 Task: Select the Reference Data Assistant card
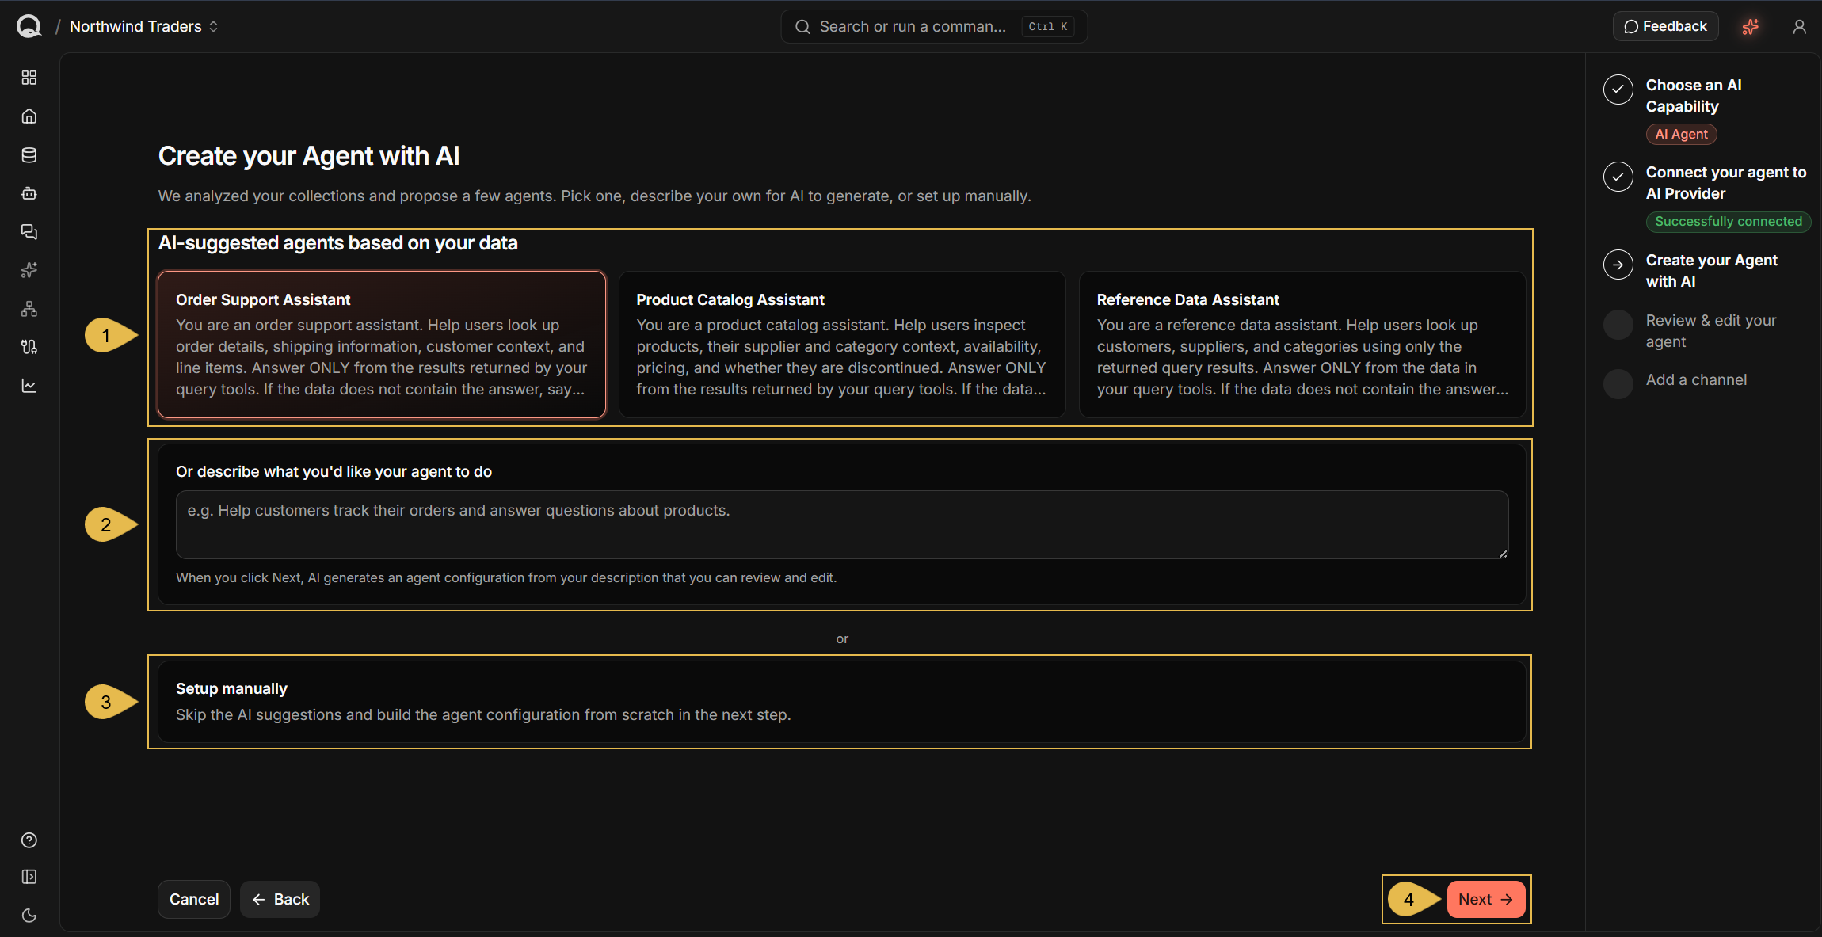(x=1302, y=345)
